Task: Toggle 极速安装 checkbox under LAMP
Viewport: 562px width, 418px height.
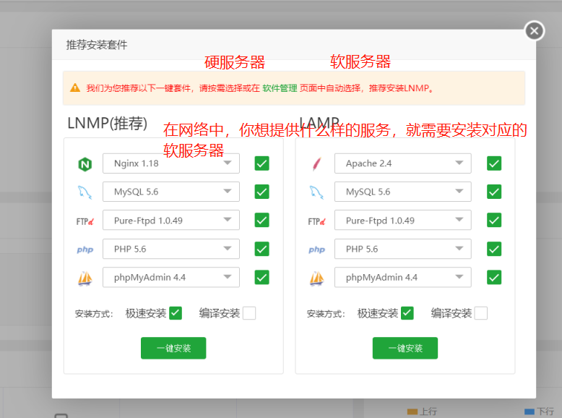Action: 407,313
